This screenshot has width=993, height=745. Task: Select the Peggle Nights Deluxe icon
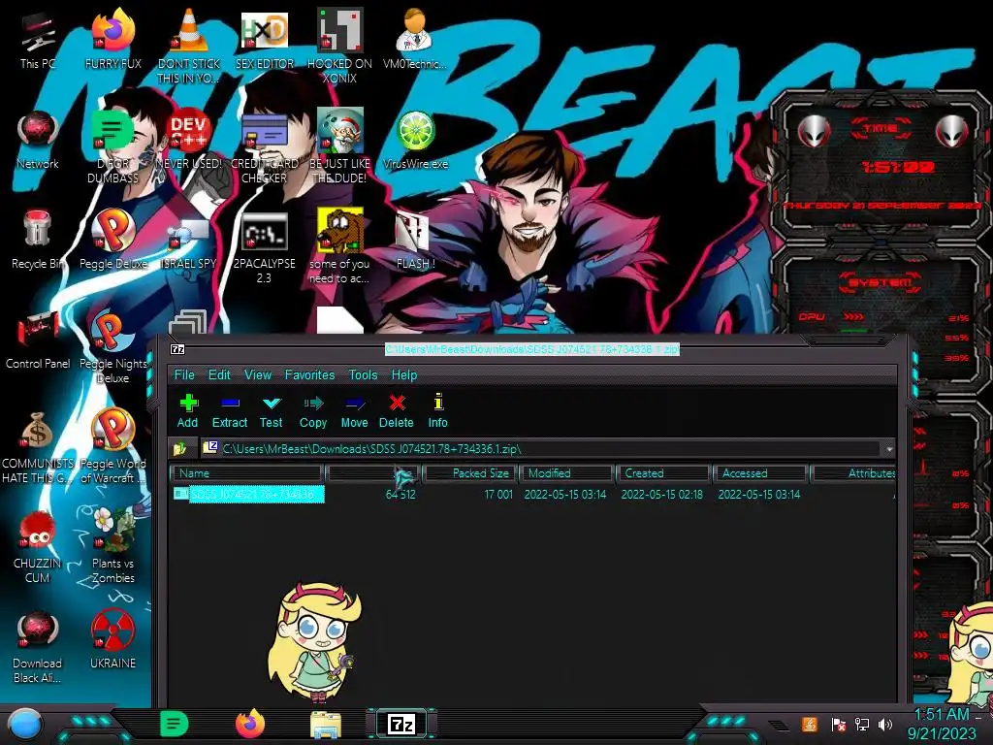[x=112, y=347]
